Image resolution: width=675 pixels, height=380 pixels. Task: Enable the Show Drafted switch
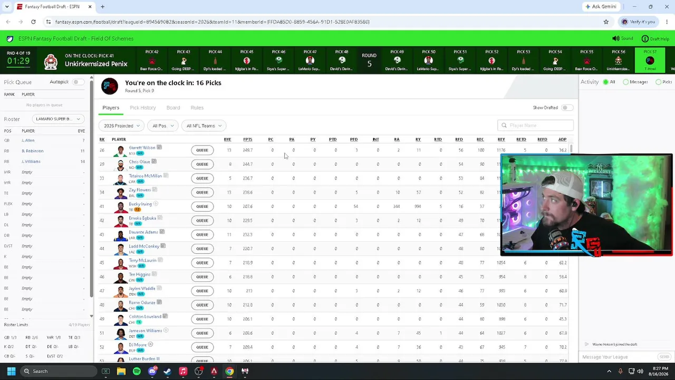(x=567, y=108)
